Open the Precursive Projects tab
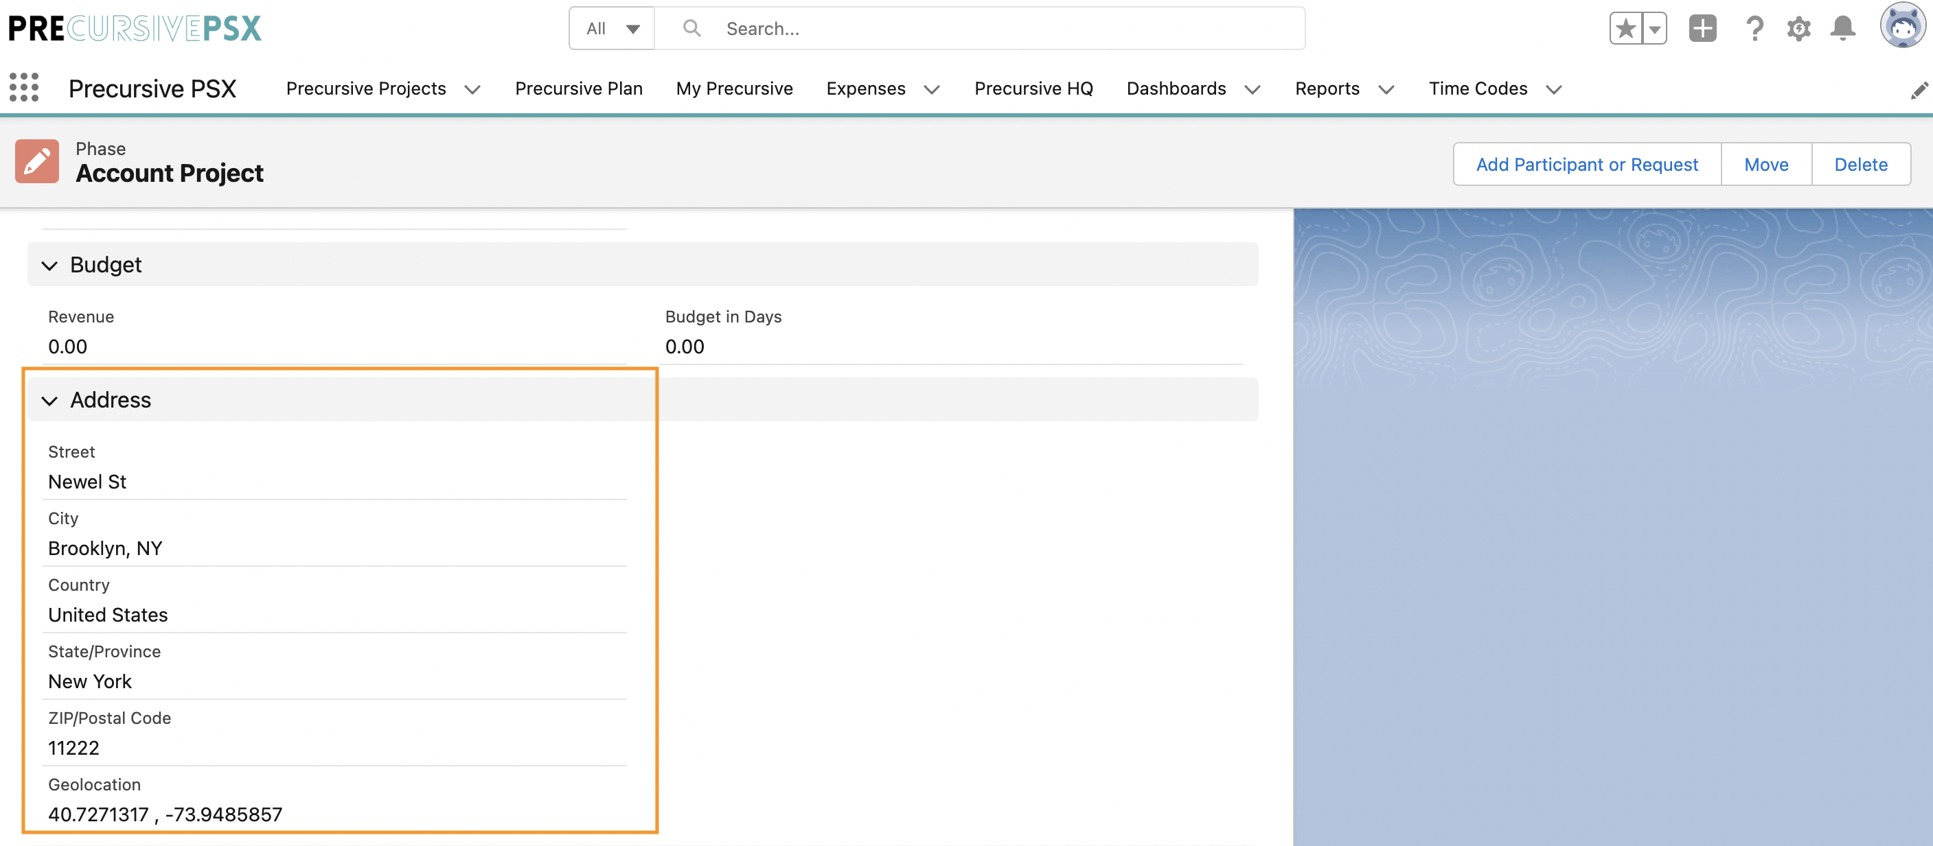The height and width of the screenshot is (846, 1933). (365, 89)
